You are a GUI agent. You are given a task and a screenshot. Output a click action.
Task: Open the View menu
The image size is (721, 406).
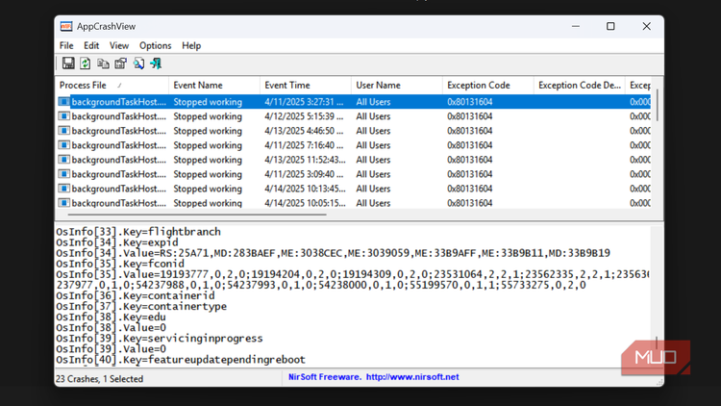(x=118, y=45)
